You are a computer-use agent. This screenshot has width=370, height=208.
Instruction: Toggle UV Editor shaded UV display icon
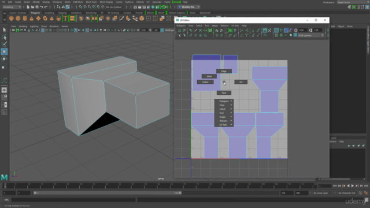[286, 30]
